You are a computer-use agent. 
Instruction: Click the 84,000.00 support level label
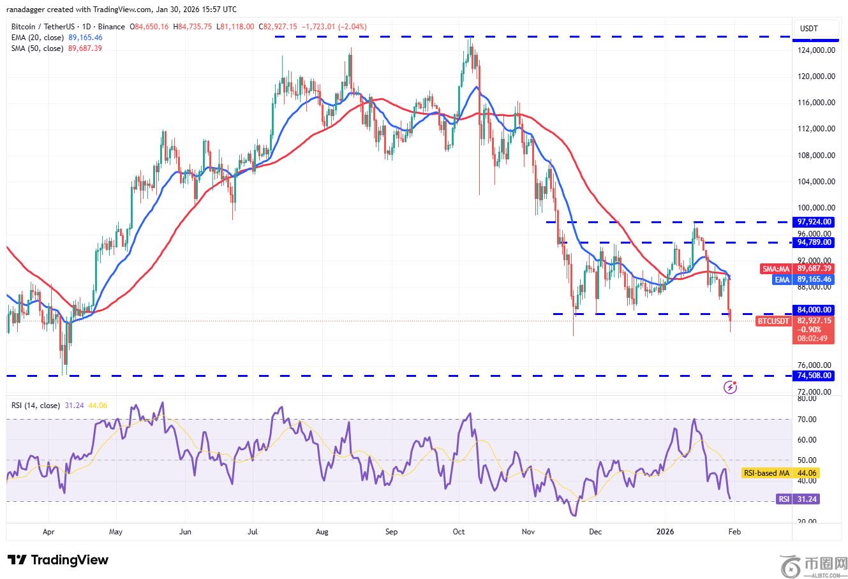coord(814,310)
